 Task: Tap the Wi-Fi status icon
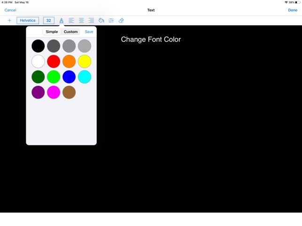pos(286,2)
